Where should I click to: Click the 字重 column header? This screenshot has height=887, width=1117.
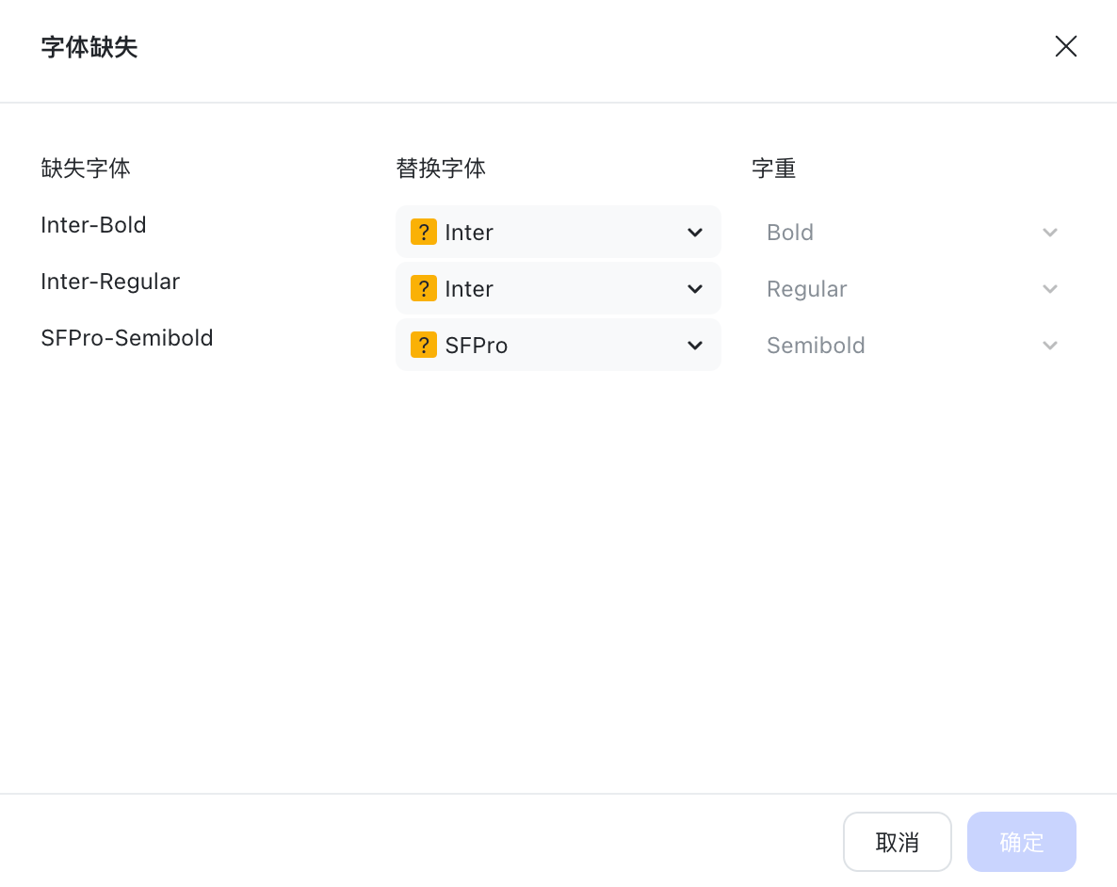coord(773,169)
